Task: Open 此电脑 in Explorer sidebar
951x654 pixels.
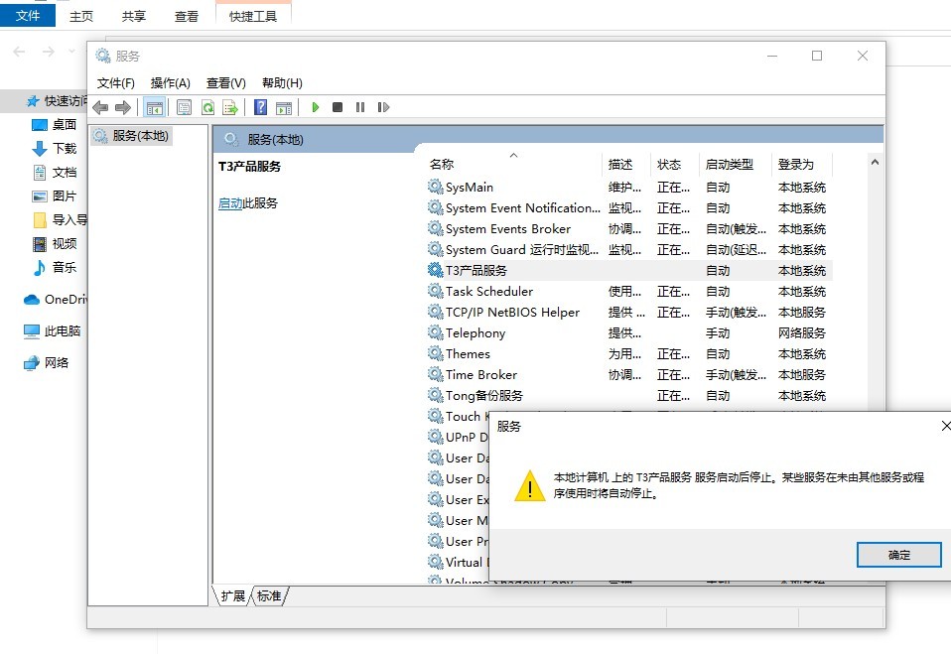Action: [53, 330]
